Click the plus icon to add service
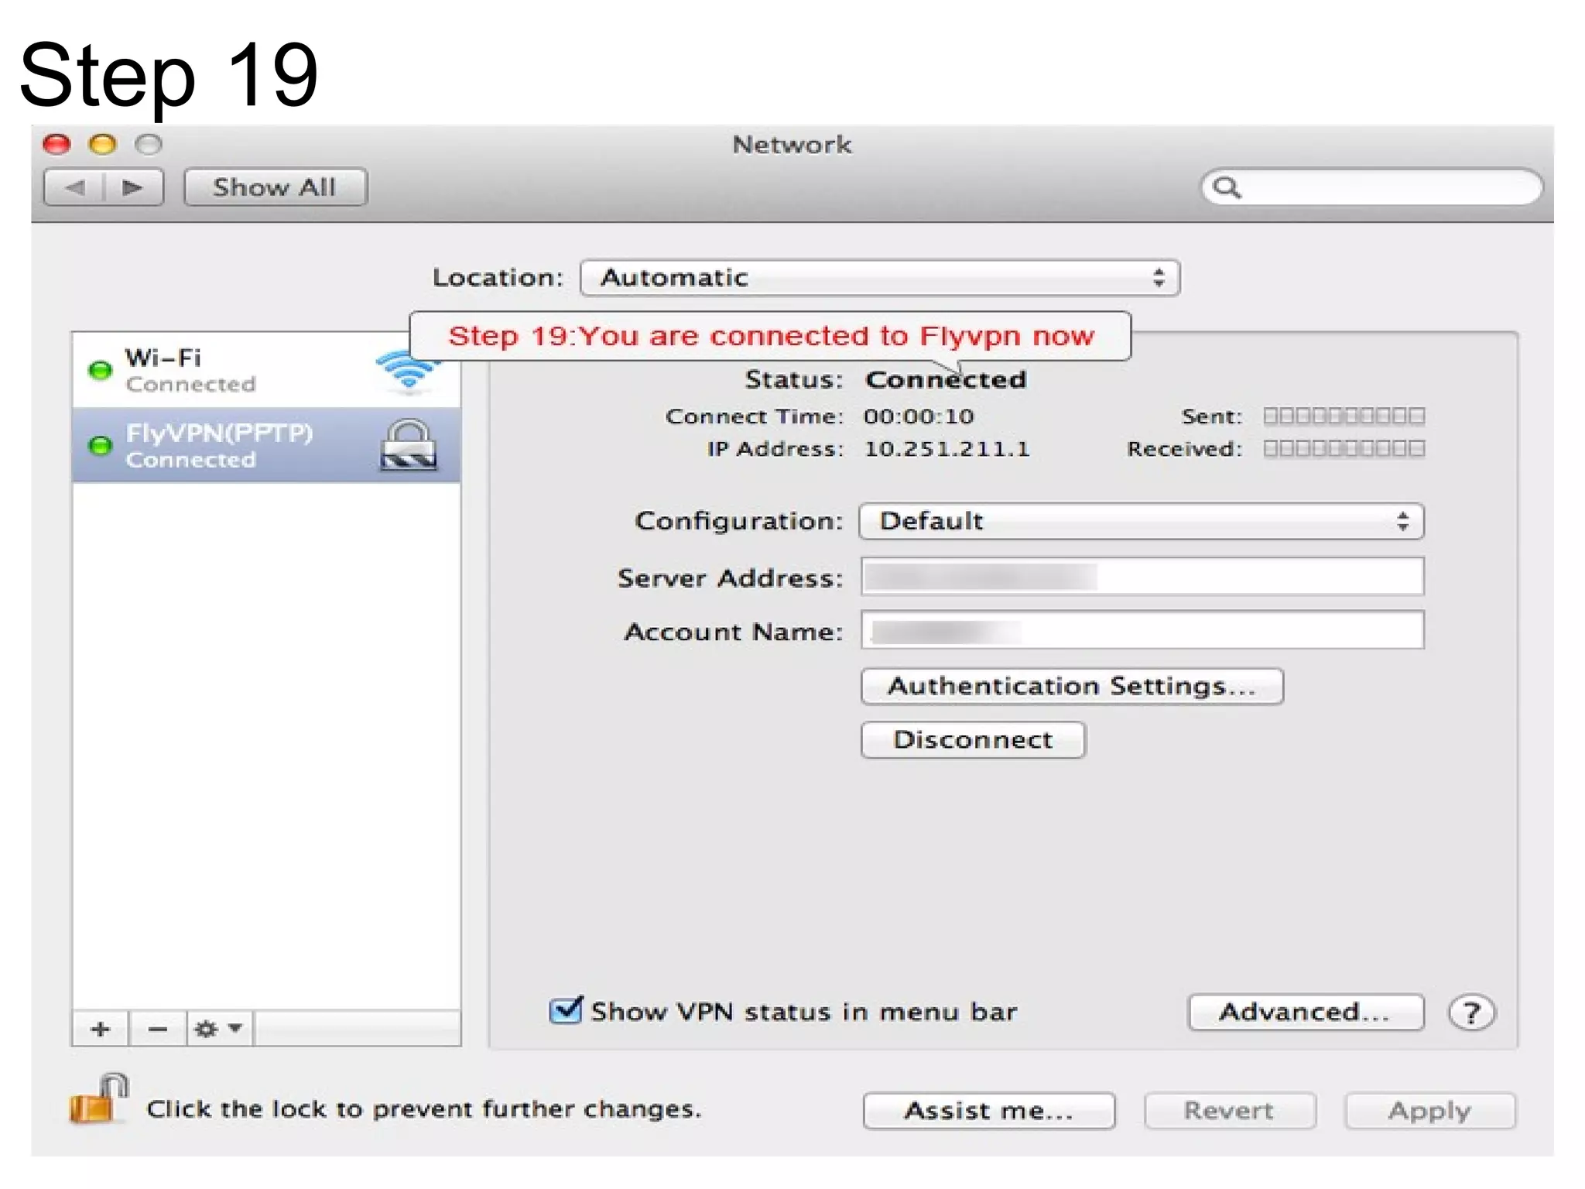This screenshot has width=1585, height=1189. coord(100,1029)
